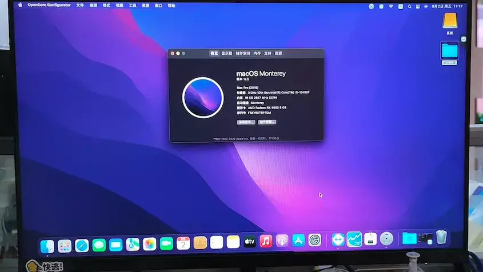Click the round Monterey logo image
This screenshot has width=483, height=272.
203,98
